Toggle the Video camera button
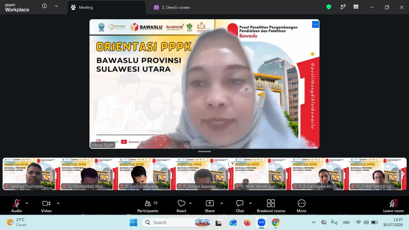This screenshot has height=230, width=409. coord(46,206)
